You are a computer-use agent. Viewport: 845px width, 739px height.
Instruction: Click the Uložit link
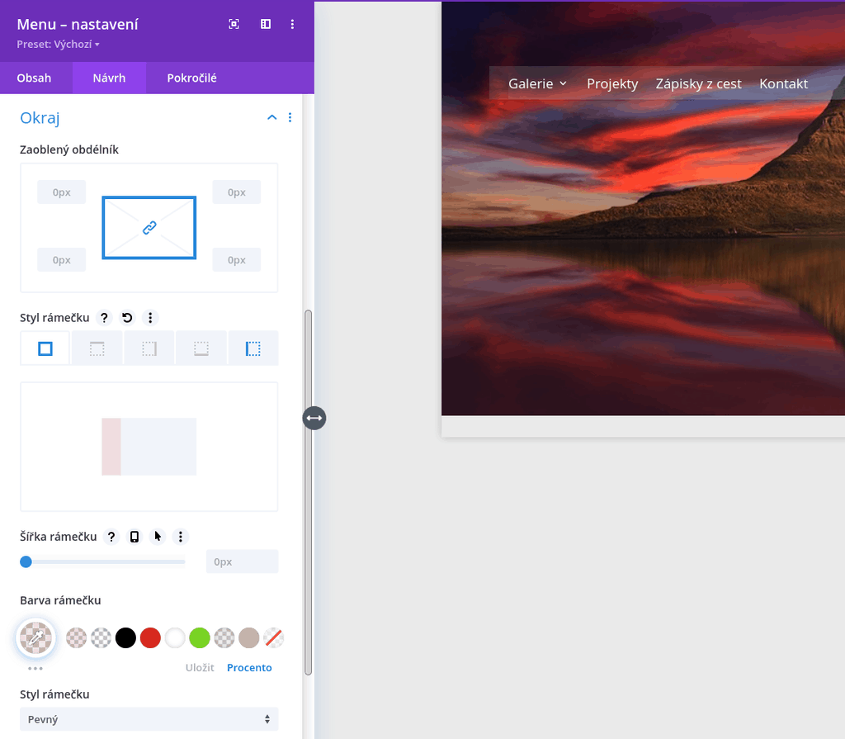point(200,667)
